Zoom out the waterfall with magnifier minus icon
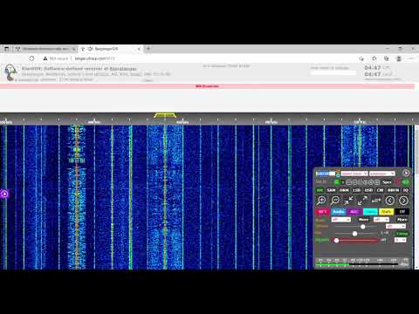419x314 pixels. coord(335,200)
